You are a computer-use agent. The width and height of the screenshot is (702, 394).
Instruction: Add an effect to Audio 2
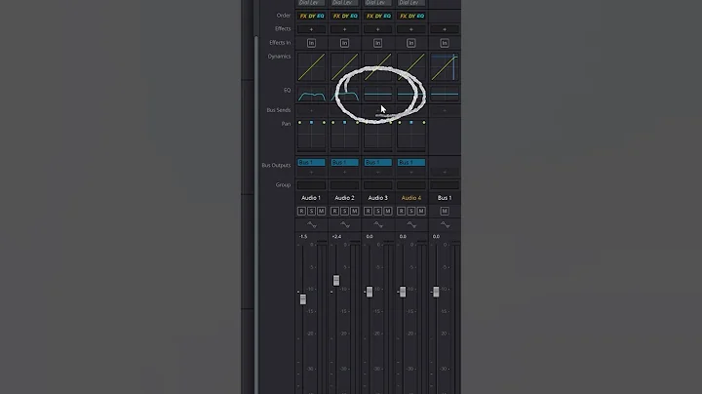(x=344, y=29)
